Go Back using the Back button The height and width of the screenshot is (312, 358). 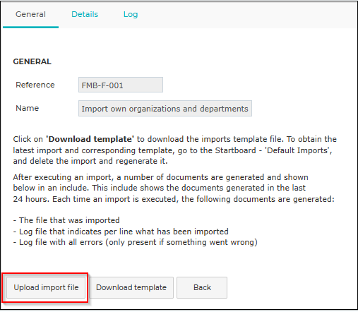202,287
